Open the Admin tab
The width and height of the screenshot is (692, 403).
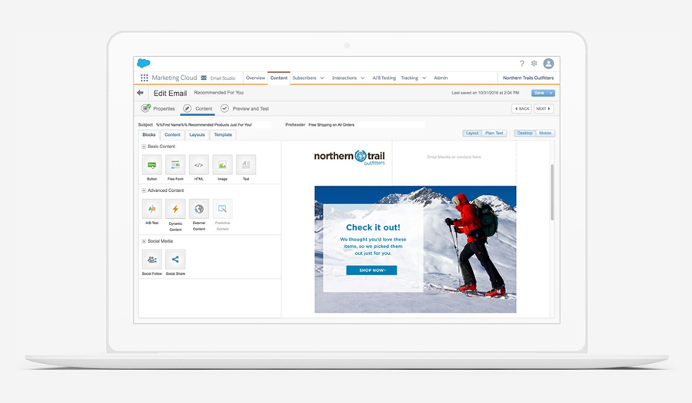click(441, 78)
